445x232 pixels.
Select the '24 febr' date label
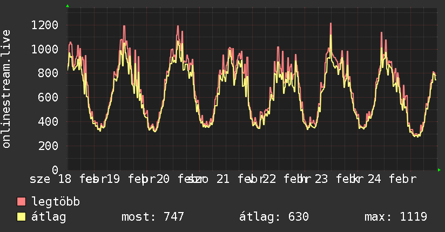[392, 179]
